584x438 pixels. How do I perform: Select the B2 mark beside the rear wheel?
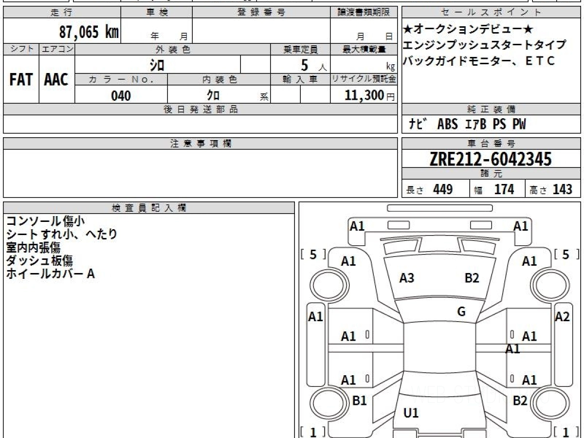point(520,401)
